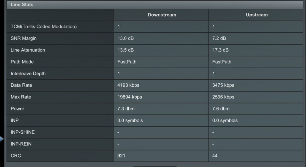This screenshot has width=306, height=167.
Task: Click the INP-REIN row label
Action: point(21,144)
